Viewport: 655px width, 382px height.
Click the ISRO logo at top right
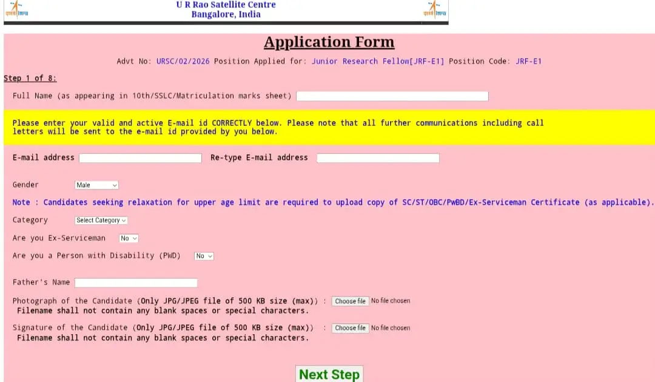tap(434, 9)
